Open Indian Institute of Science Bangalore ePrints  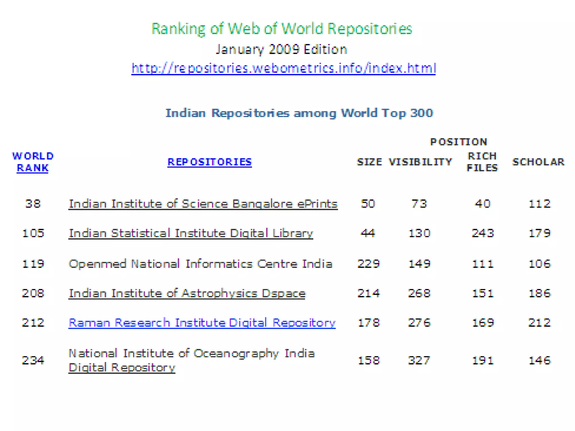click(203, 204)
